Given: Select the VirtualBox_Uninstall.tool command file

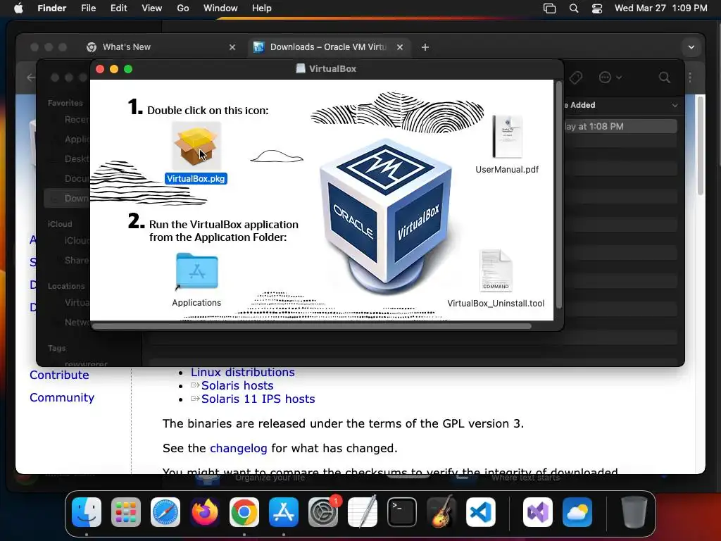Looking at the screenshot, I should [x=496, y=270].
